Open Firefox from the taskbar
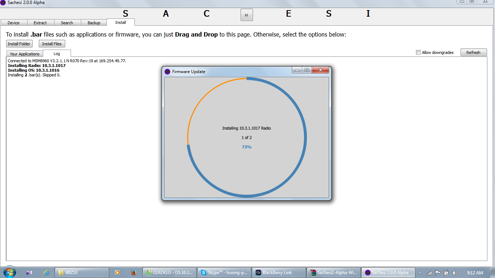Screen dimensions: 495x278 [134, 273]
